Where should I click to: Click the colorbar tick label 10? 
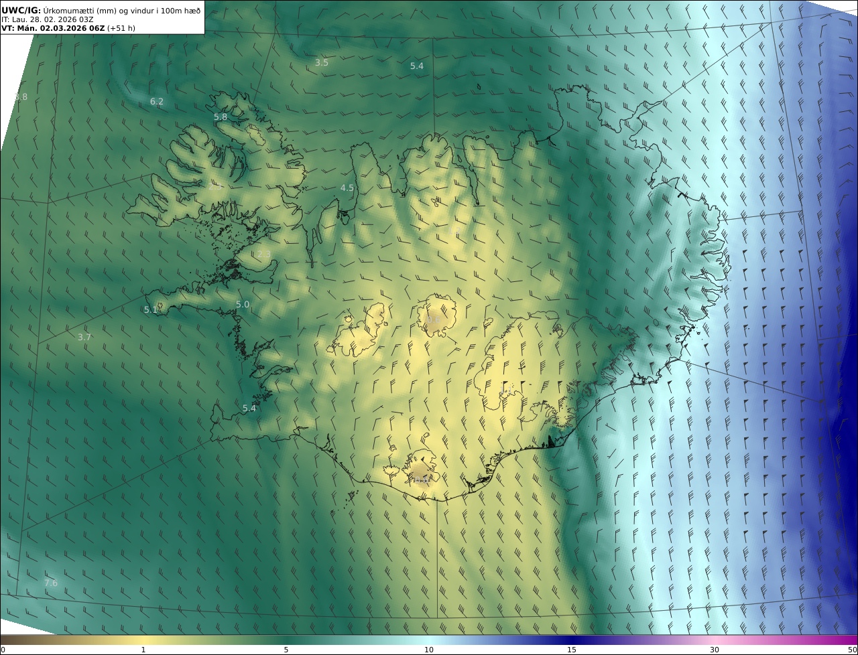tap(429, 650)
